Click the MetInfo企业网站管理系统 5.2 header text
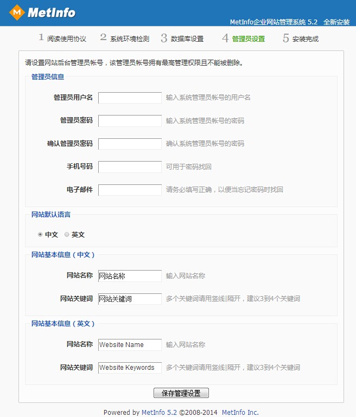 pyautogui.click(x=274, y=22)
